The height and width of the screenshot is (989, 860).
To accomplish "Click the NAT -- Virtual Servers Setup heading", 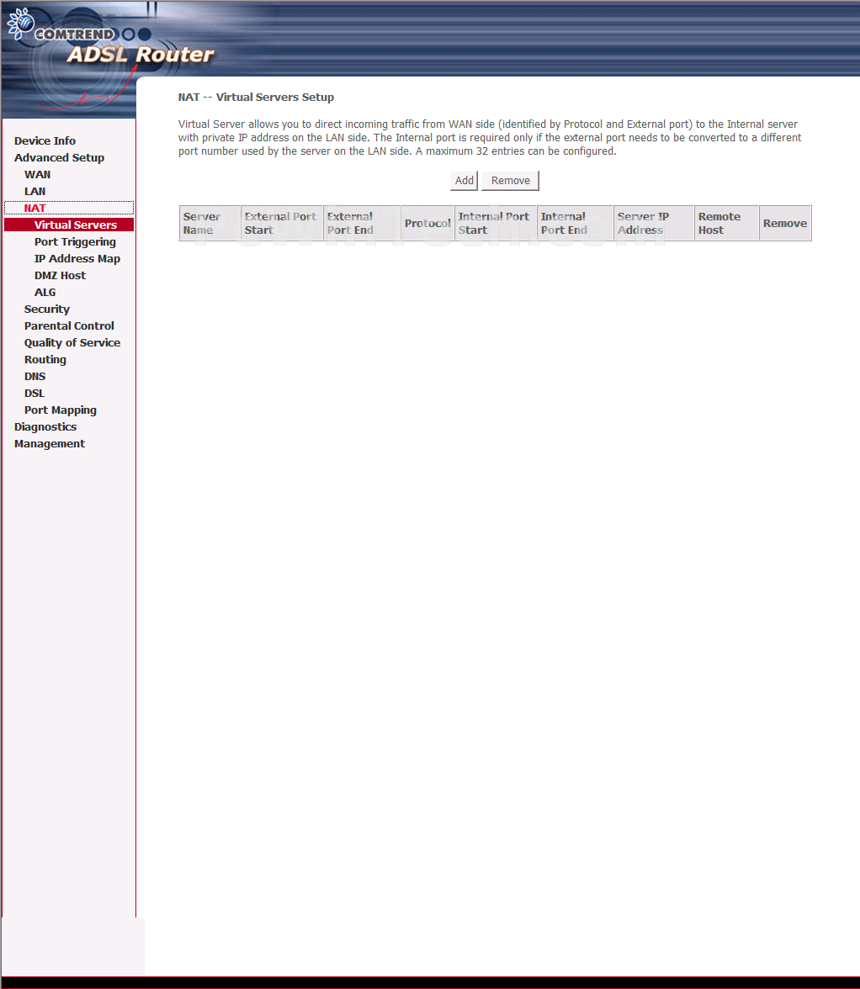I will point(256,98).
